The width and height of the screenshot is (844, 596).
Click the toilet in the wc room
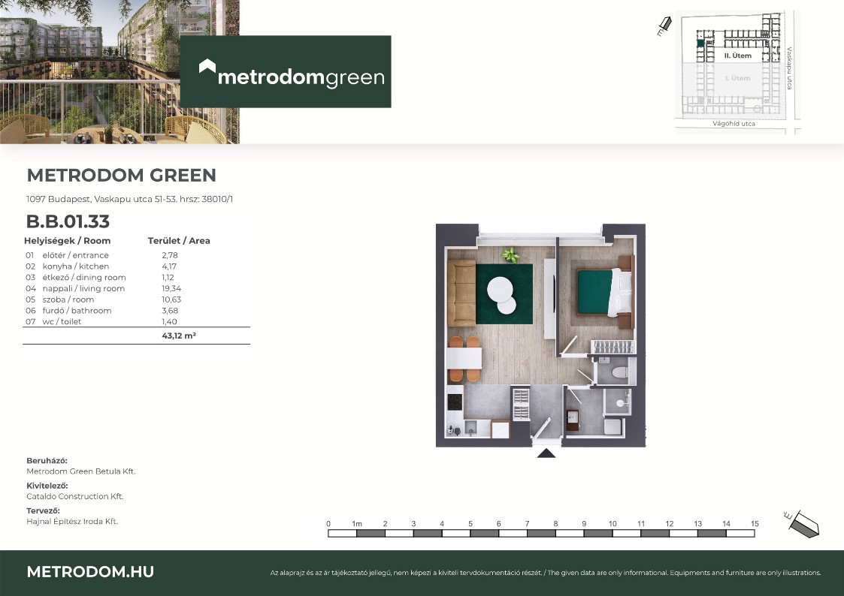(619, 372)
